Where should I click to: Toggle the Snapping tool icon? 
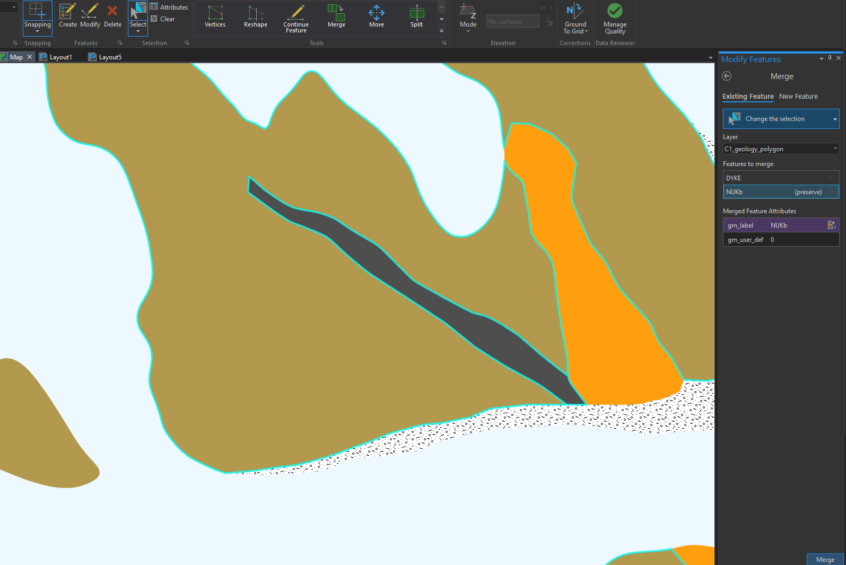(x=37, y=11)
